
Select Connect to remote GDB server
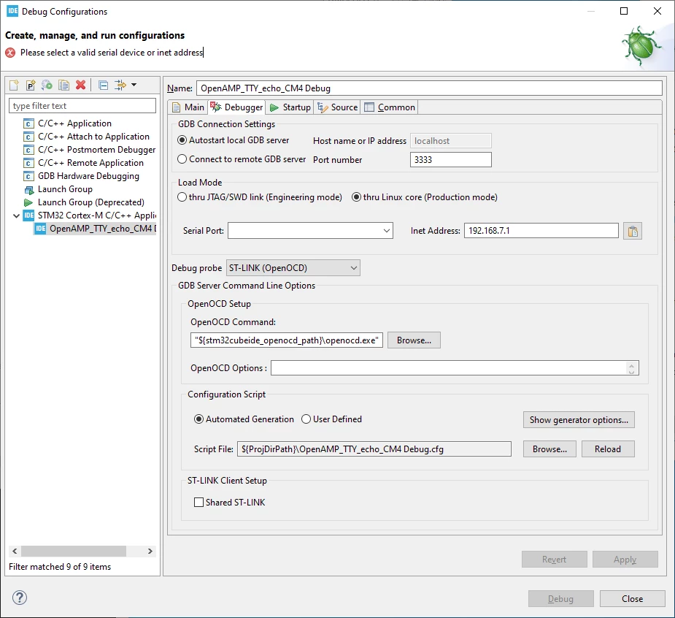tap(182, 159)
